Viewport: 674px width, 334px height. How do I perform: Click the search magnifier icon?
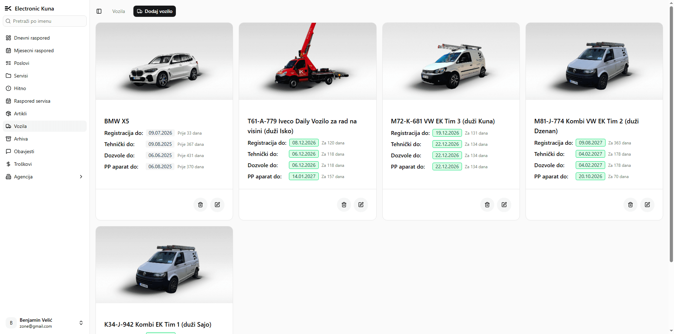8,21
